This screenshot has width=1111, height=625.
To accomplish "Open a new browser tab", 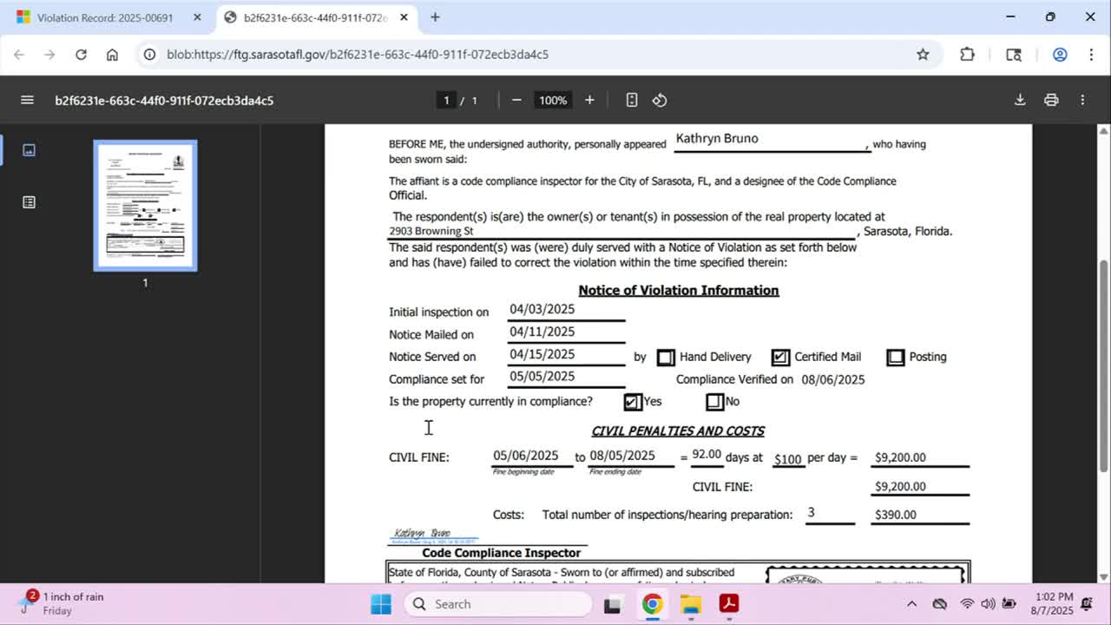I will (435, 16).
